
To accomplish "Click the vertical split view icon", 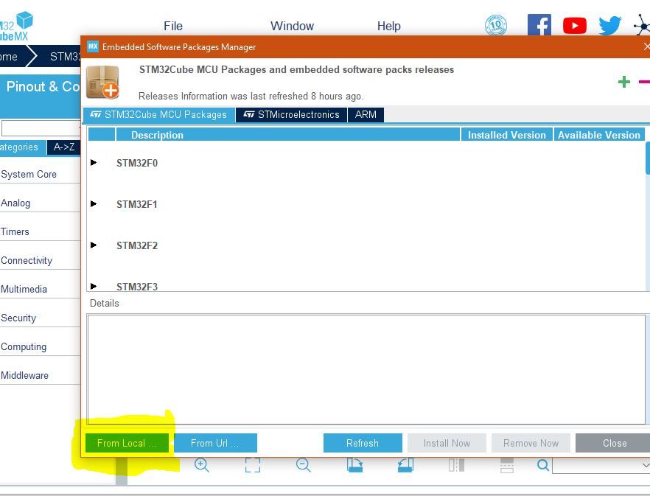I will [x=456, y=465].
